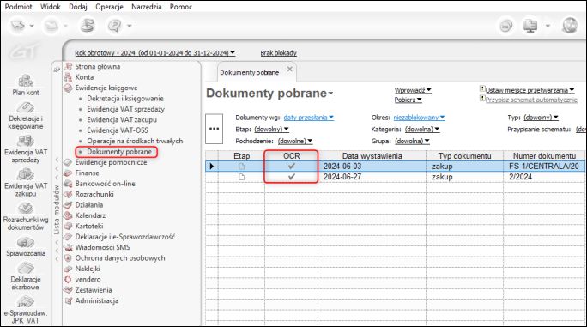Open the Plan kont sidebar icon
Viewport: 587px width, 327px height.
click(x=26, y=85)
